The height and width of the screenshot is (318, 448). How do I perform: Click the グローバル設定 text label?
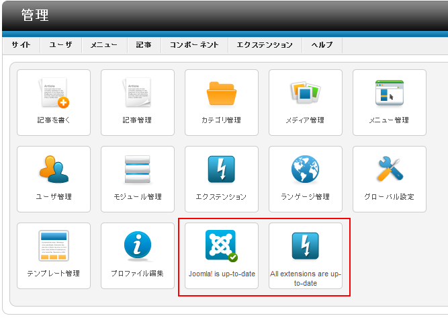pyautogui.click(x=390, y=197)
